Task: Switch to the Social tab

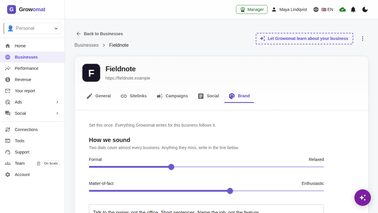Action: [x=208, y=96]
